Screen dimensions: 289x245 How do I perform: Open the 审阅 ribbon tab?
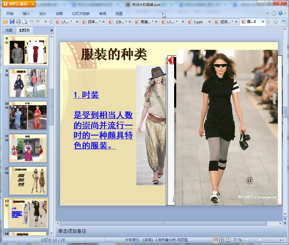(x=103, y=14)
